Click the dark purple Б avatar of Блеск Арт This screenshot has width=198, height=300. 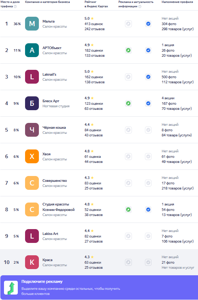tap(32, 104)
